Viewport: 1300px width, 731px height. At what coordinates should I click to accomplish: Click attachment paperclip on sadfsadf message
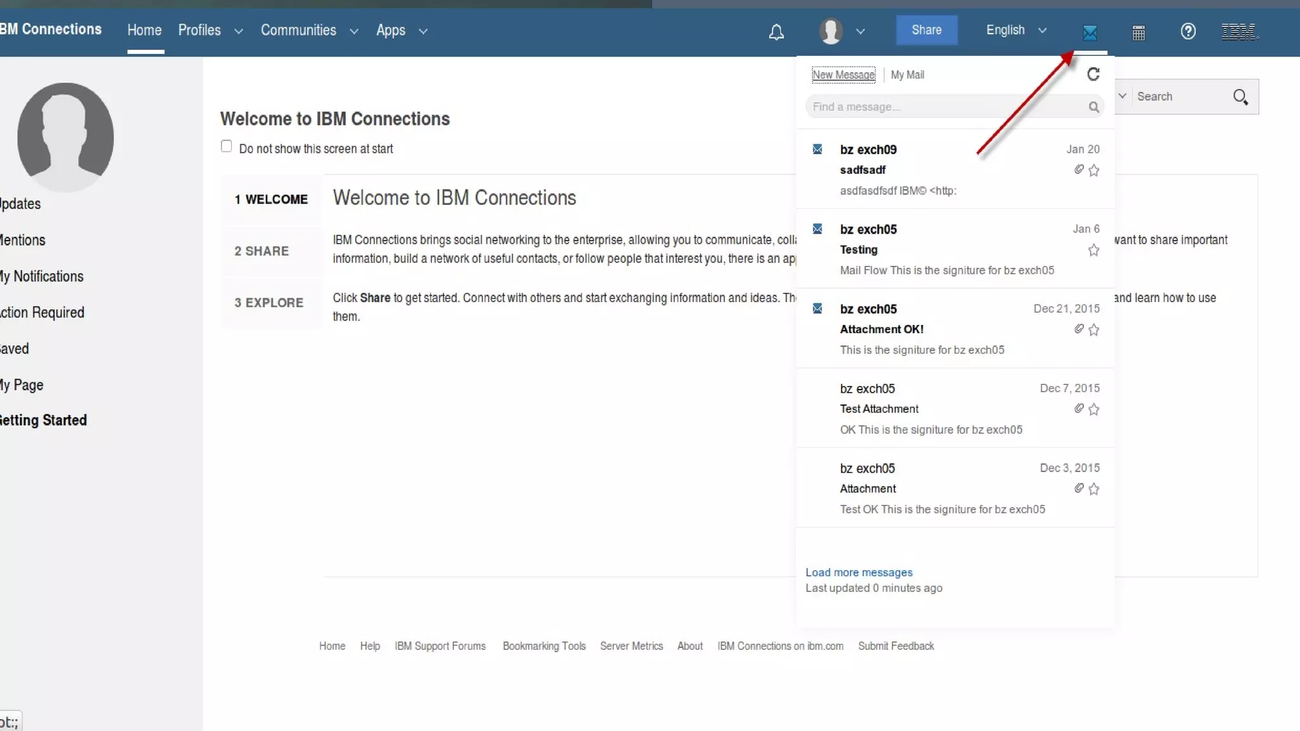click(1078, 169)
